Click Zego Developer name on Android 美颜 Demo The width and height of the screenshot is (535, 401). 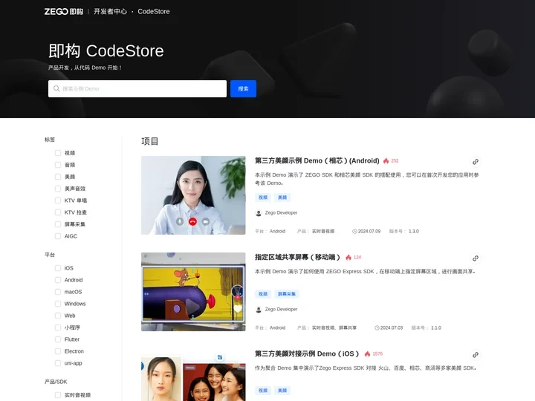pyautogui.click(x=281, y=212)
